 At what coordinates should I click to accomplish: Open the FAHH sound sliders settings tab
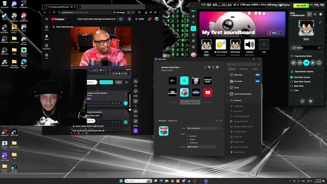pyautogui.click(x=309, y=14)
